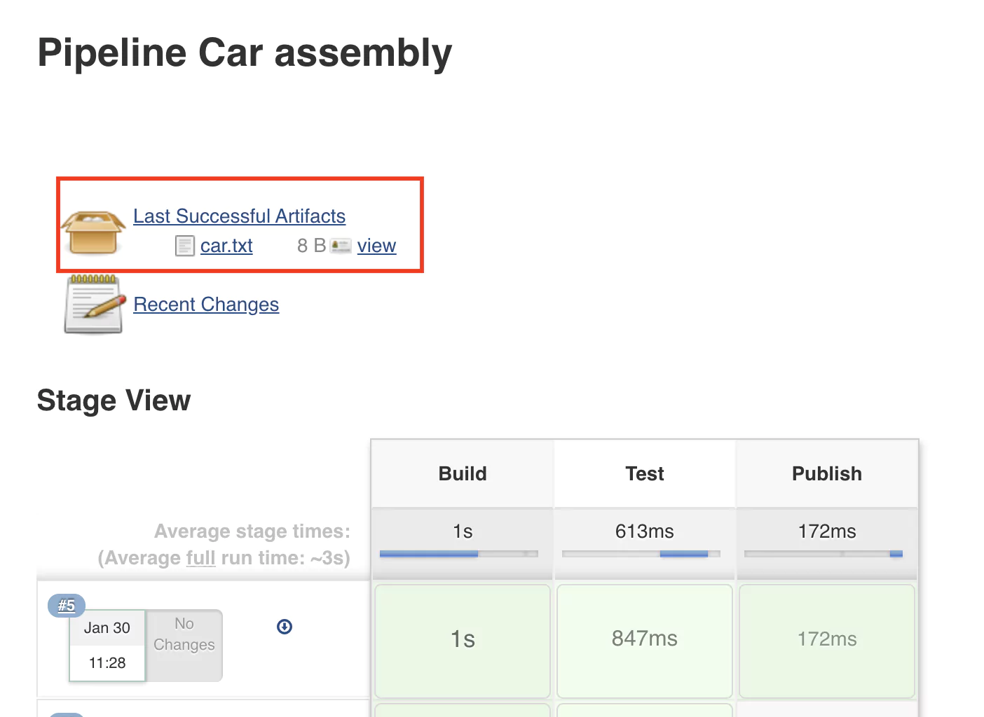This screenshot has width=984, height=717.
Task: Open the car.txt artifact file
Action: 226,246
